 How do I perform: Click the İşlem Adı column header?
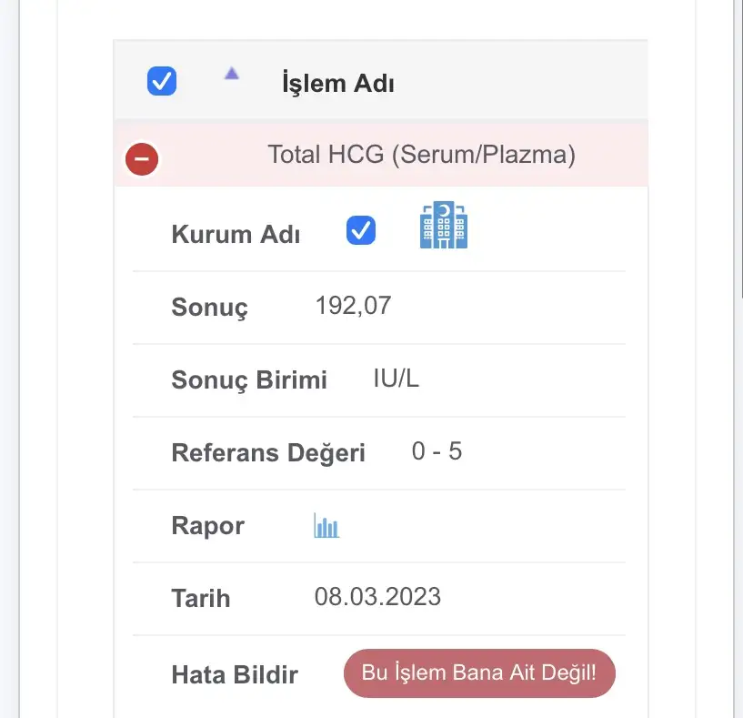[337, 84]
